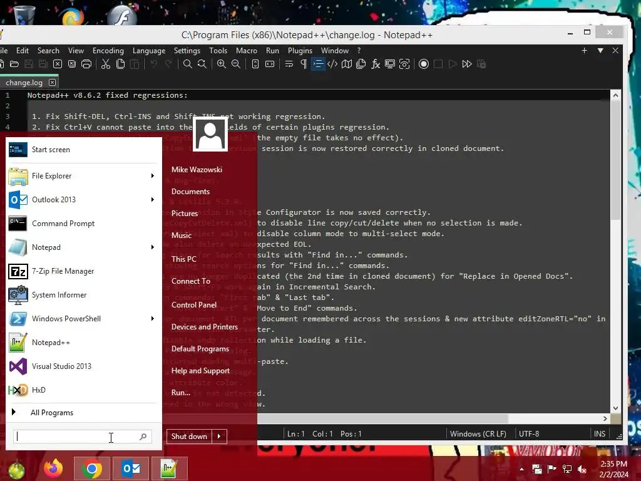Open Control Panel from Start menu
Screen dimensions: 641x481
[x=194, y=305]
